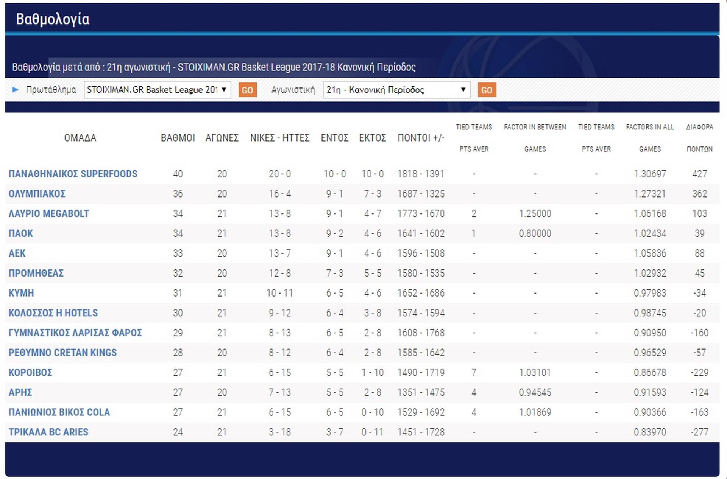Click the Αγωνιστική label
727x479 pixels.
(x=293, y=90)
